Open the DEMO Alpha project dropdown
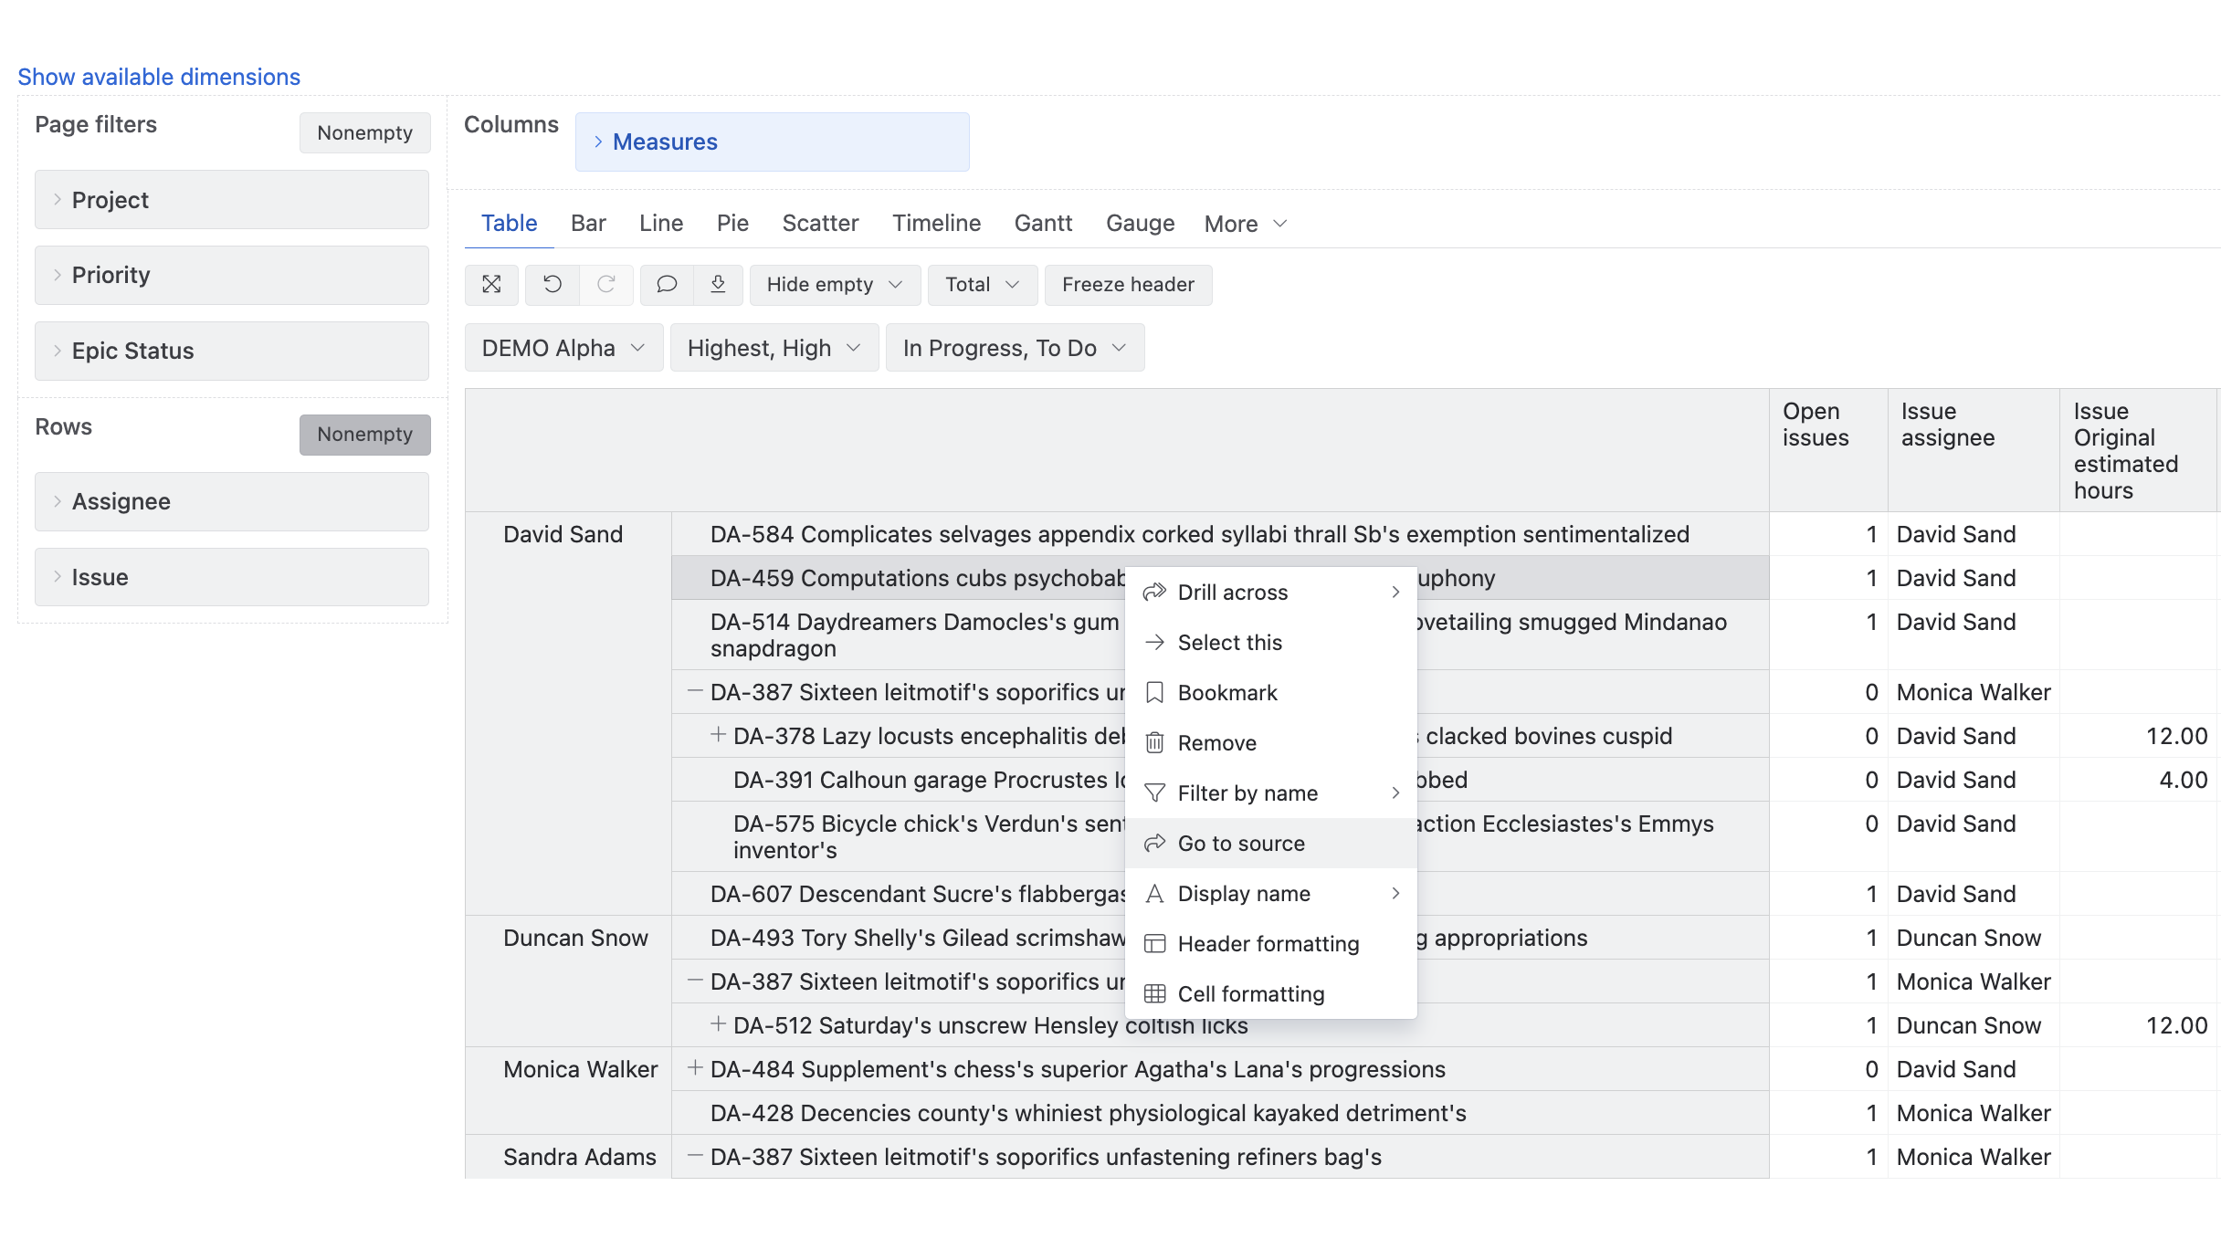Image resolution: width=2221 pixels, height=1249 pixels. tap(563, 348)
